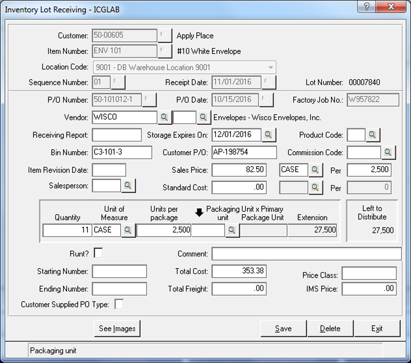Click the Extension field value 27,500
Screen dimensions: 411x363
tap(312, 230)
